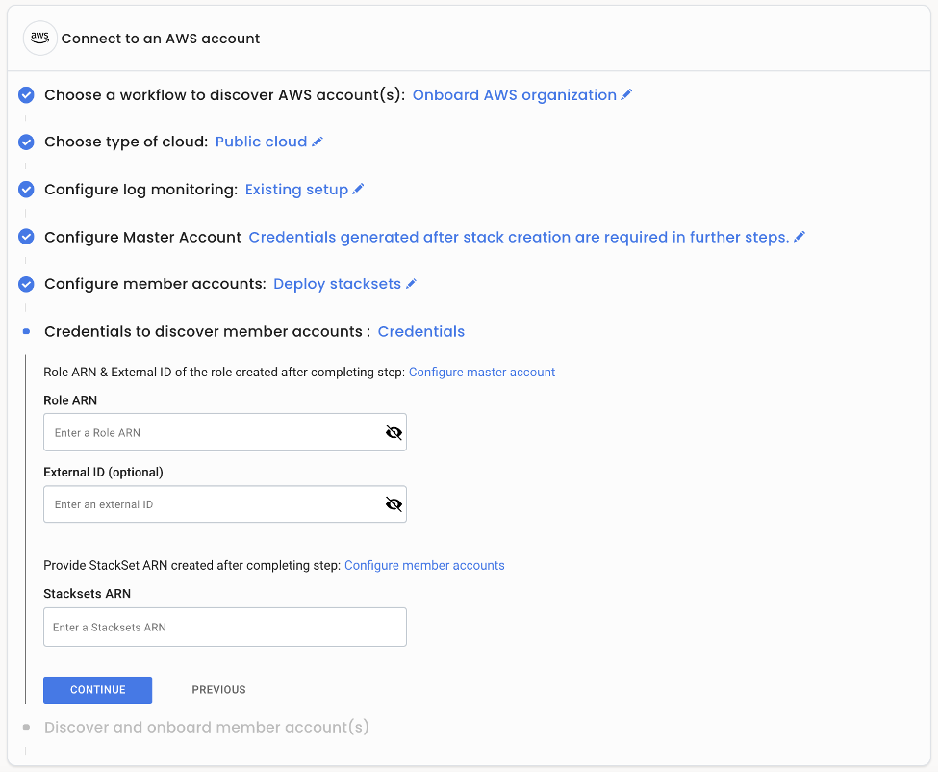Click the 'Stacksets ARN' field label

pos(87,593)
